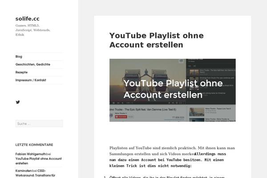The width and height of the screenshot is (267, 178).
Task: Open the featured YouTube playlist image
Action: [x=173, y=90]
